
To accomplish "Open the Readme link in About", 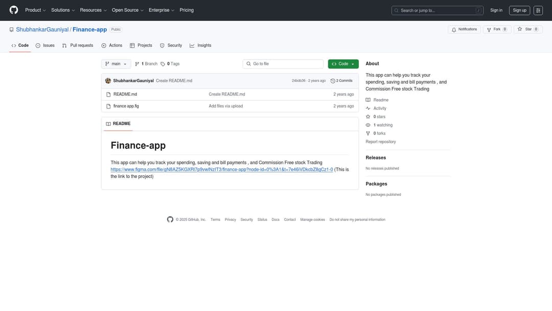I will [377, 100].
